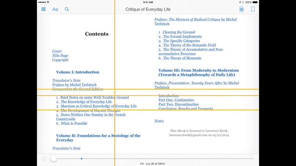296x166 pixels.
Task: Tap the blue dot marker on progress bar
Action: (81, 159)
